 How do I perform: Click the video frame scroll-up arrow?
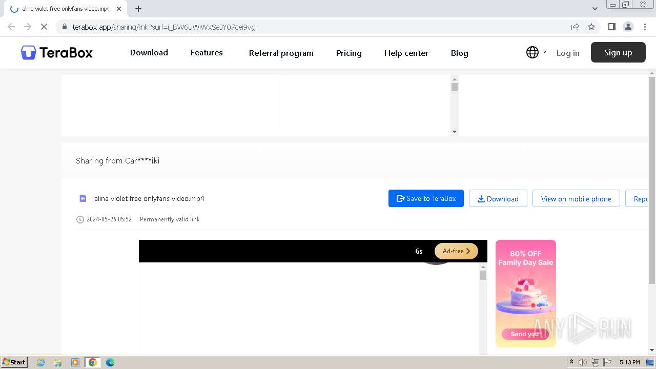tap(483, 267)
